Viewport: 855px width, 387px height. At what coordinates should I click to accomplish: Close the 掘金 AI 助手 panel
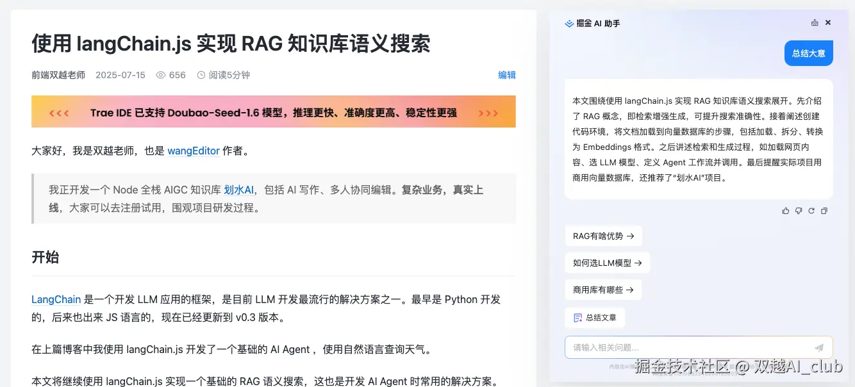tap(828, 22)
